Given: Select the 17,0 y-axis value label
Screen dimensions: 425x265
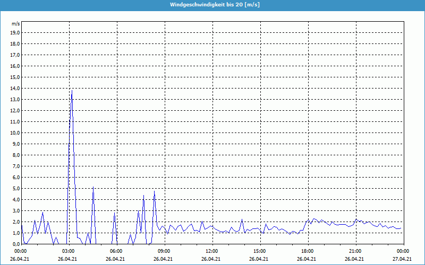Looking at the screenshot, I should coord(15,55).
